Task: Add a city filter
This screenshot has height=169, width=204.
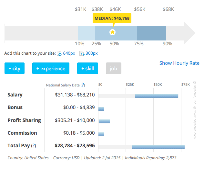Action: (x=15, y=68)
